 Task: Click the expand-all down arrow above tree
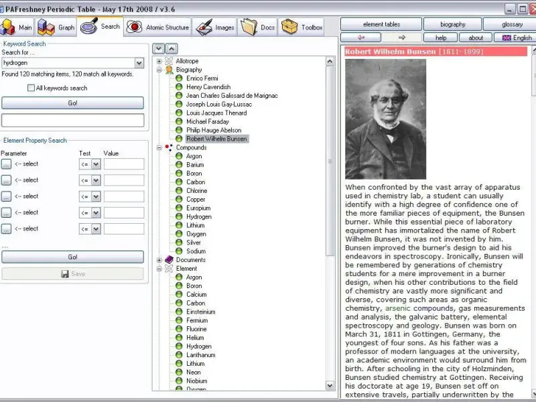click(158, 48)
